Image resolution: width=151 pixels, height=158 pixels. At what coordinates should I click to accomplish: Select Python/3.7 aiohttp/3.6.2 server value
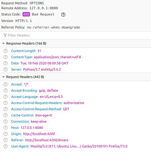[42, 69]
